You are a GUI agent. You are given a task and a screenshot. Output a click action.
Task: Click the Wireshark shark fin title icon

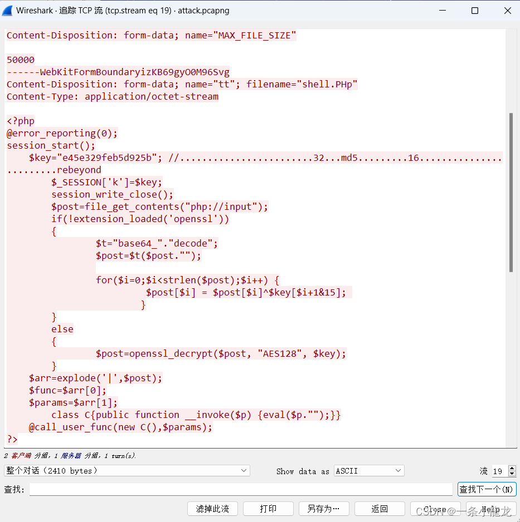click(x=7, y=11)
